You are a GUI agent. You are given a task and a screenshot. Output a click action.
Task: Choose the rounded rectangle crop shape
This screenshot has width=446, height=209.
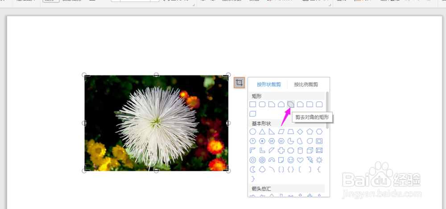coord(262,104)
